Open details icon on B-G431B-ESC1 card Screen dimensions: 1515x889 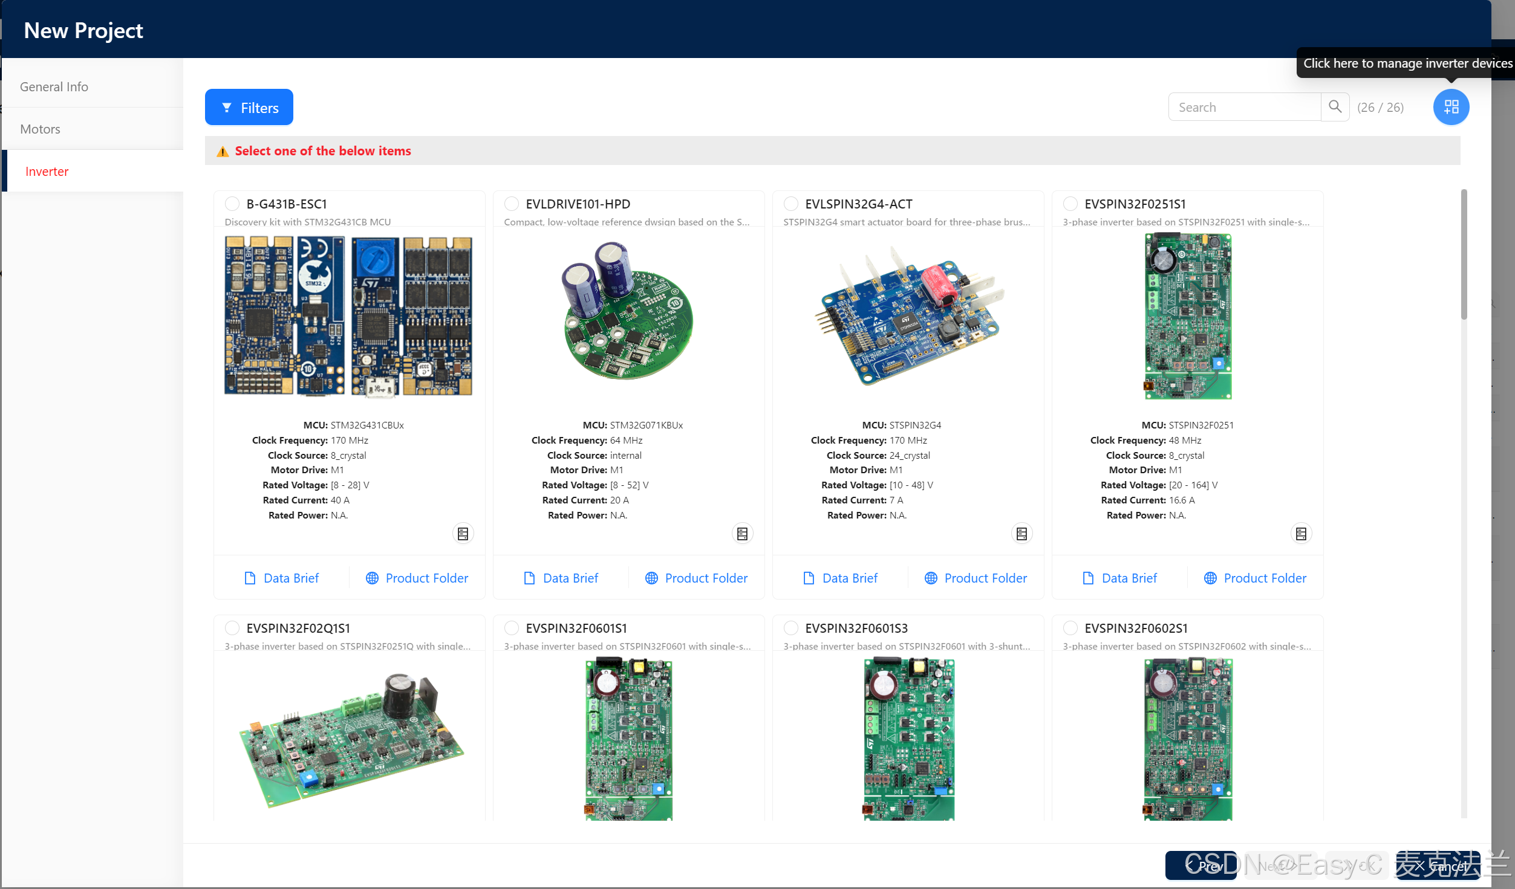(x=463, y=534)
